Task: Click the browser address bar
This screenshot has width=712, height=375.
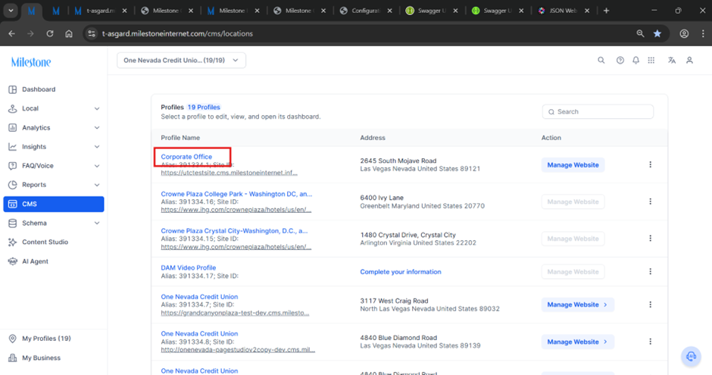Action: tap(359, 33)
